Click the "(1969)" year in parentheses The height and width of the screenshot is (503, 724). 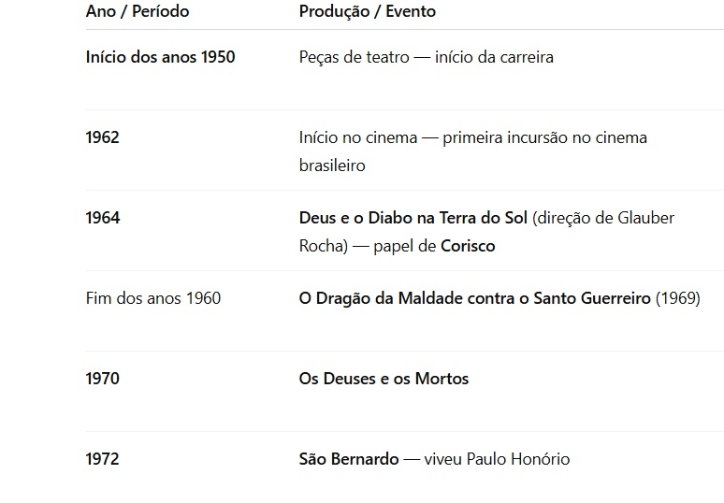coord(677,298)
